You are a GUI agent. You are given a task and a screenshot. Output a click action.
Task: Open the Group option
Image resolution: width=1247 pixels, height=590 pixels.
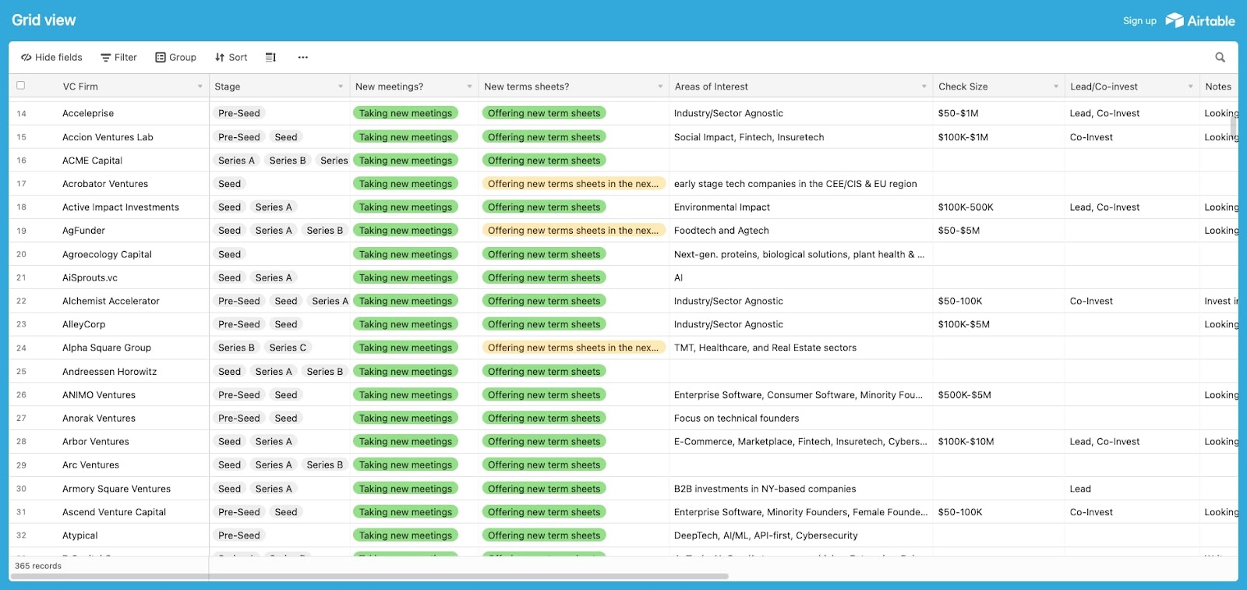(x=175, y=57)
